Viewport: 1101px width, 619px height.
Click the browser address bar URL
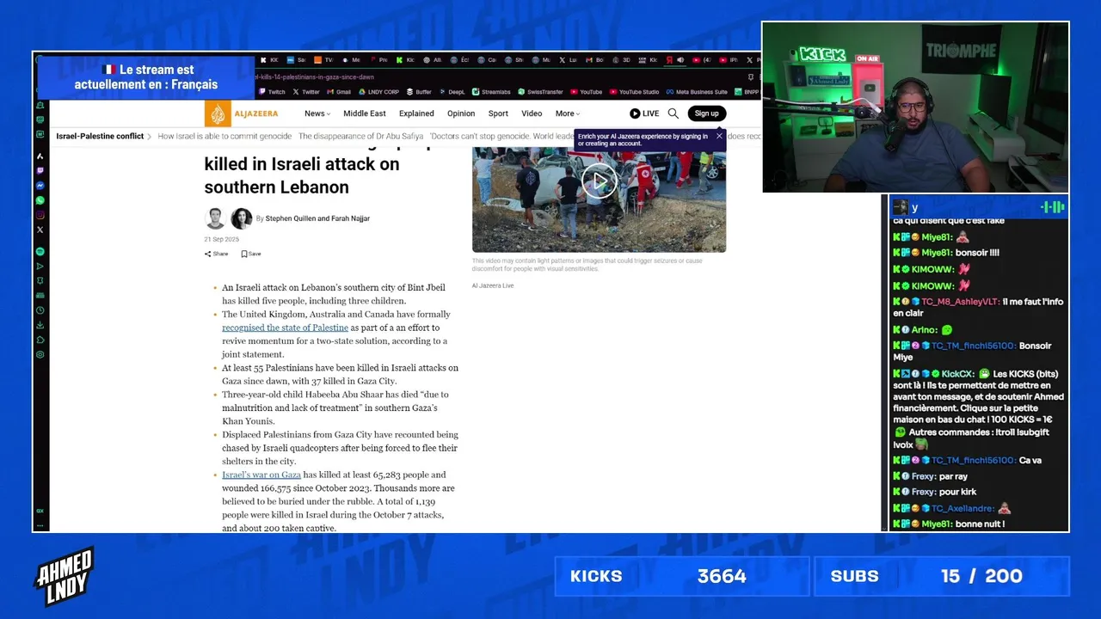pos(316,77)
